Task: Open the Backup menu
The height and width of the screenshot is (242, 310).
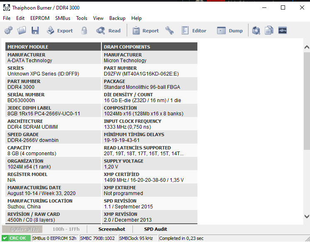Action: click(x=117, y=18)
